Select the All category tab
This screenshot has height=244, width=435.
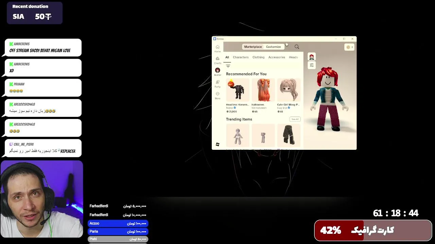tap(227, 57)
